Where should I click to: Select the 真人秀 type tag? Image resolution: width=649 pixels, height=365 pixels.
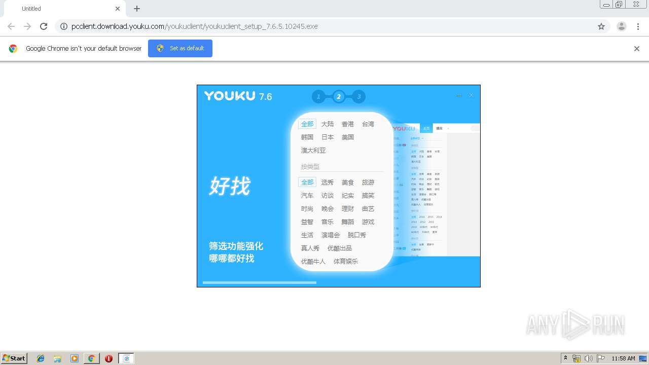point(310,248)
